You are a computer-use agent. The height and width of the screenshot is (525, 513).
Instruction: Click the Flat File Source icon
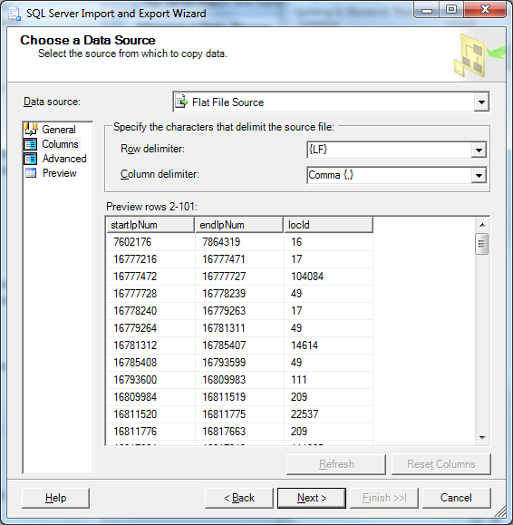[181, 102]
